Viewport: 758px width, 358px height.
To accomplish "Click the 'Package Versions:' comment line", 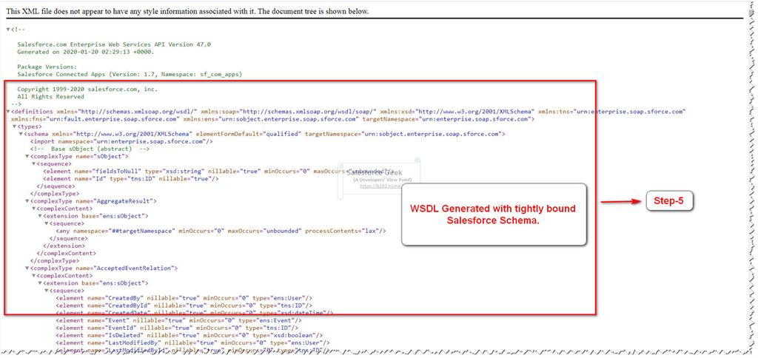I will coord(47,67).
